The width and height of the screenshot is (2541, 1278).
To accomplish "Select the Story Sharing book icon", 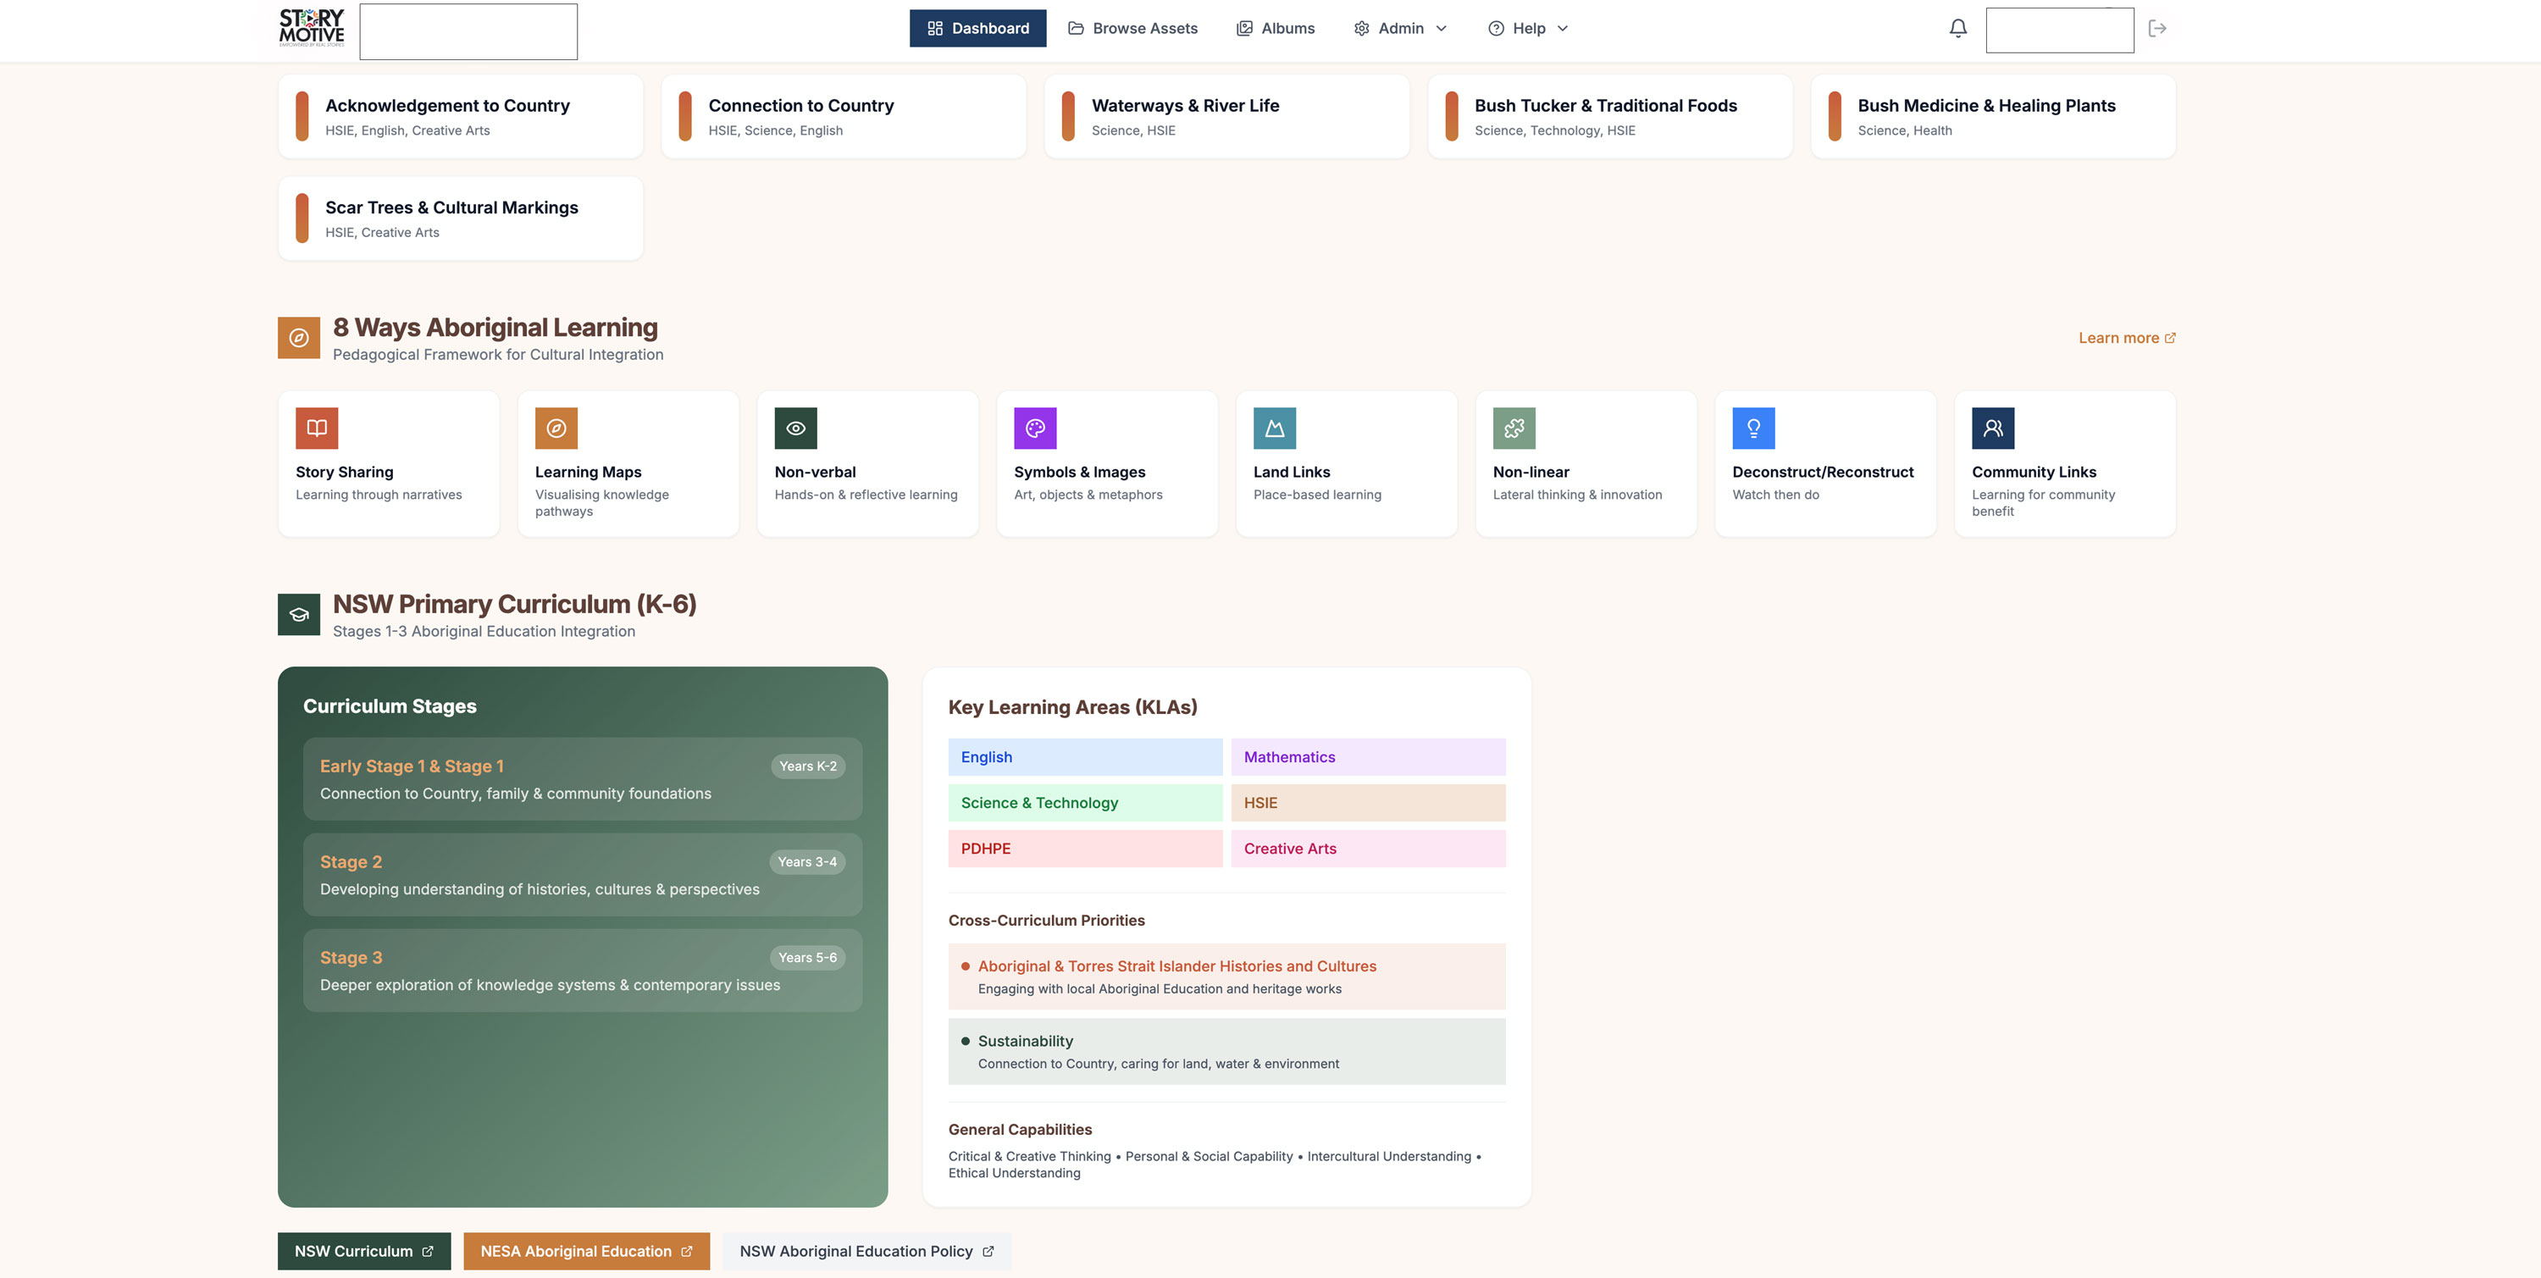I will point(316,428).
